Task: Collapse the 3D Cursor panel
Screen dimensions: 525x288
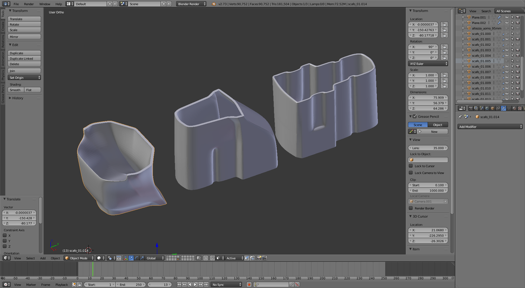Action: [420, 216]
